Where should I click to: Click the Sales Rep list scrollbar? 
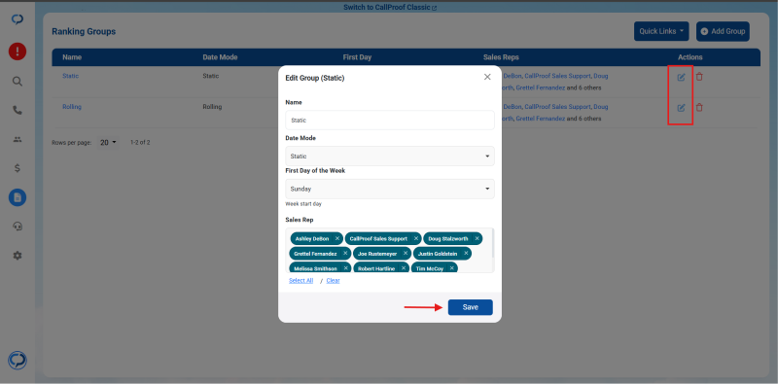[493, 243]
